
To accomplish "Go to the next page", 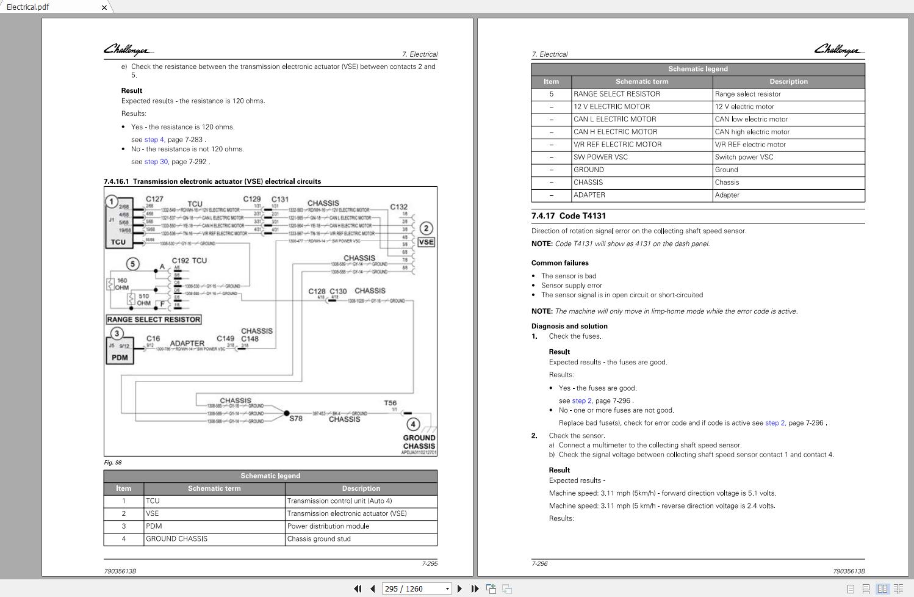I will pos(459,588).
